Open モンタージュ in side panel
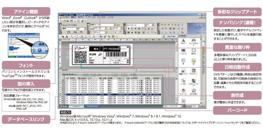 point(184,92)
